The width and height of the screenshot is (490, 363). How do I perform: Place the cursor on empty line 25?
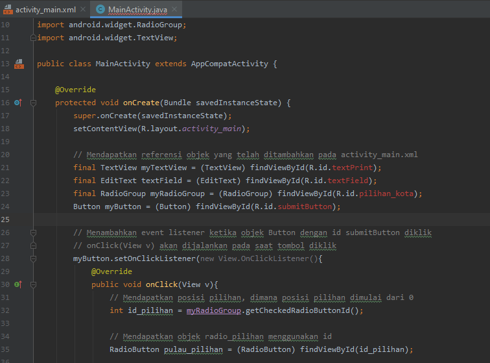[x=262, y=219]
